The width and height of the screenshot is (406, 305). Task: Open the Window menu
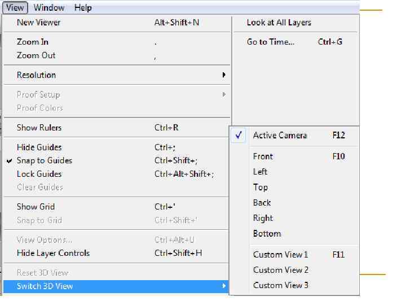pos(49,8)
